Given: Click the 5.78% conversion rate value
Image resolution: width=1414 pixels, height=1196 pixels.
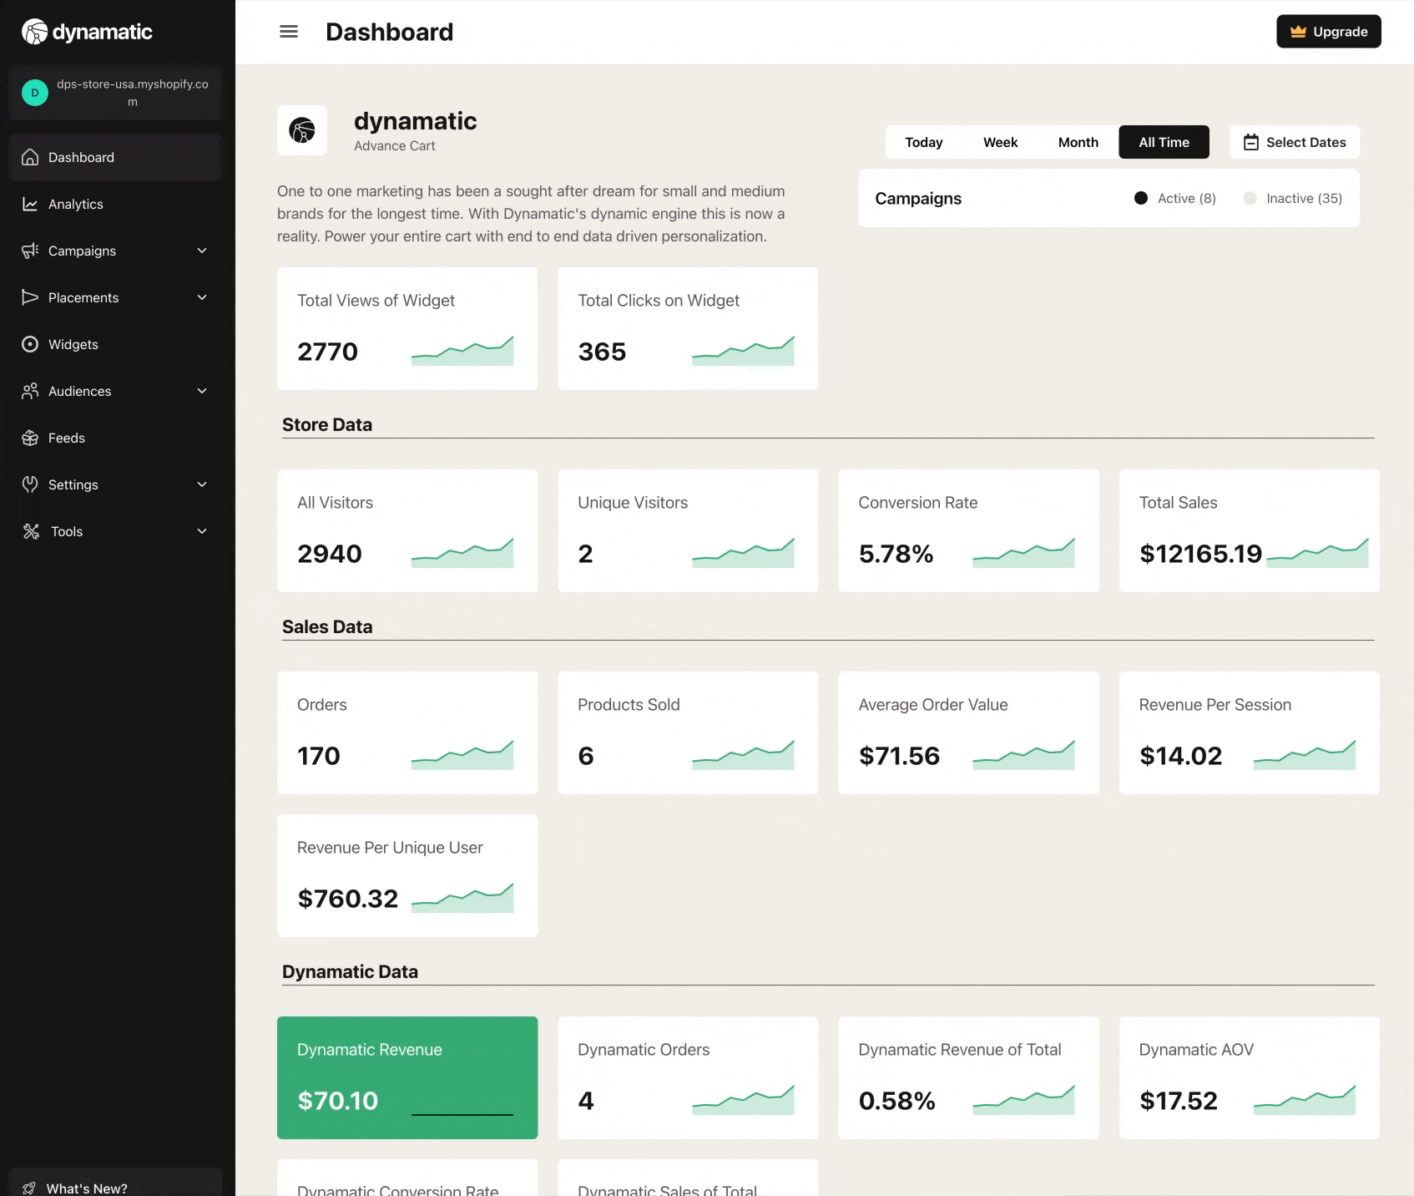Looking at the screenshot, I should pos(896,554).
